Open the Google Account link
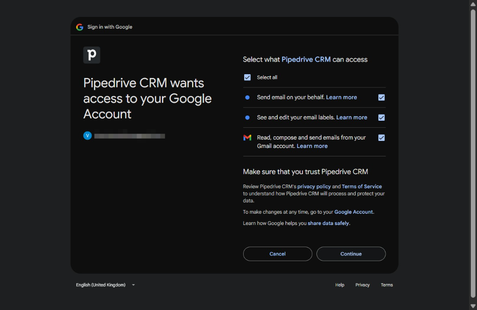Image resolution: width=477 pixels, height=310 pixels. point(354,212)
